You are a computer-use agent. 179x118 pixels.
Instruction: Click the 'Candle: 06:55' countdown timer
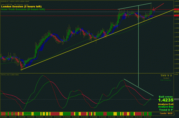166,113
